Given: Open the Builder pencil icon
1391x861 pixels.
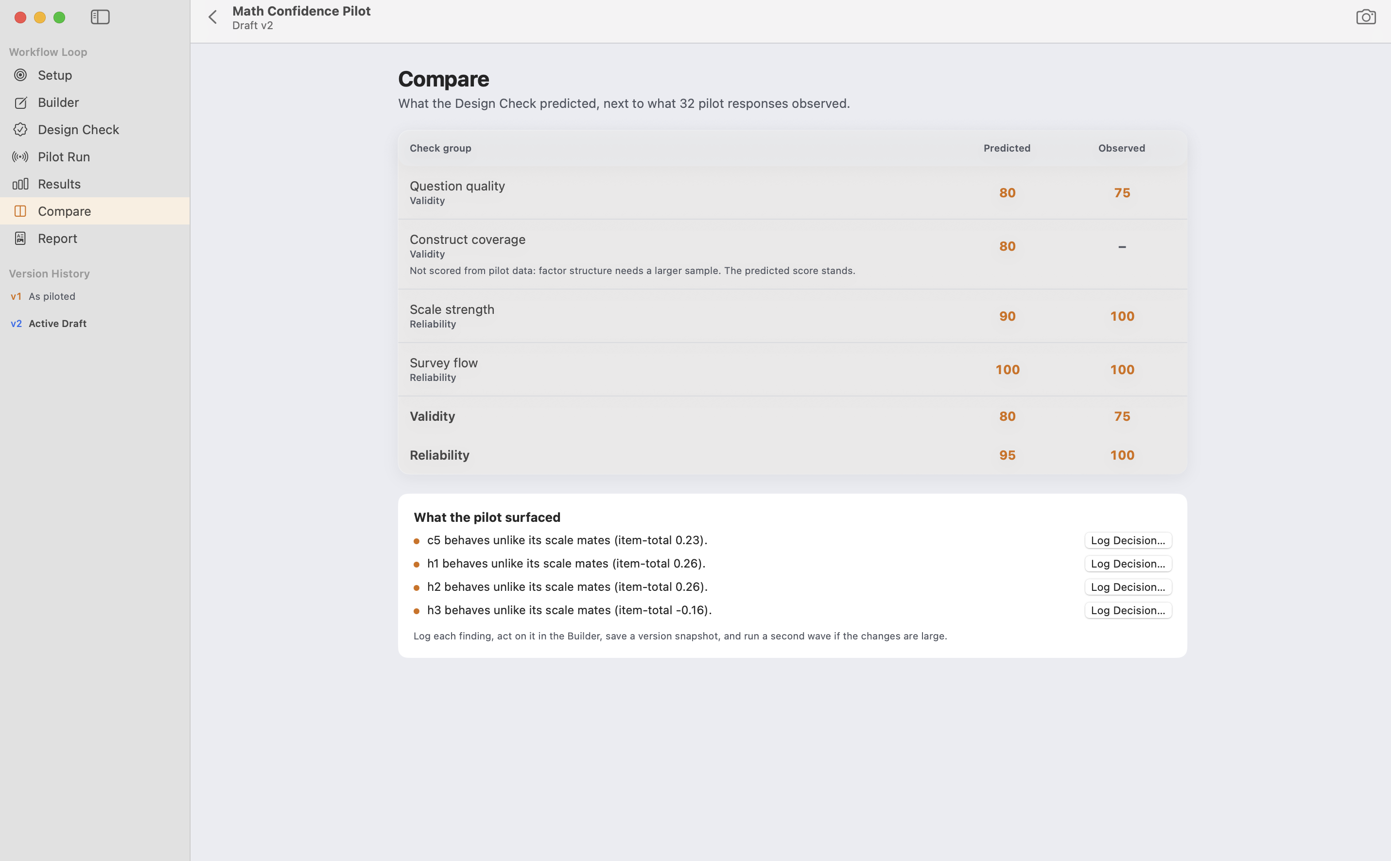Looking at the screenshot, I should pyautogui.click(x=20, y=103).
